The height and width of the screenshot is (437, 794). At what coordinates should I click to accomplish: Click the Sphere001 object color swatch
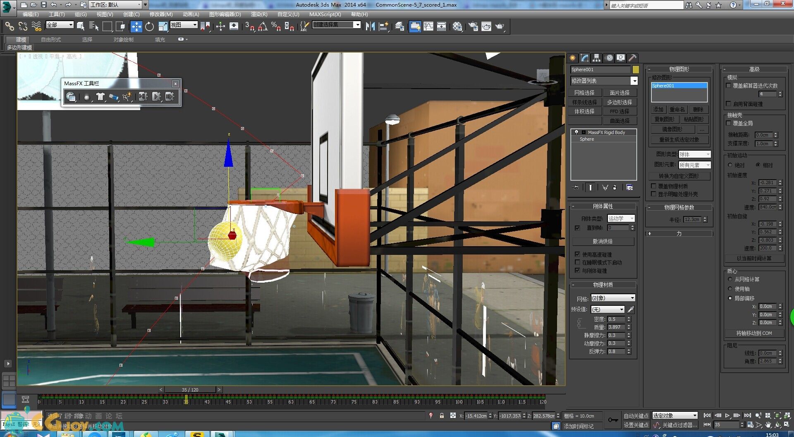636,70
